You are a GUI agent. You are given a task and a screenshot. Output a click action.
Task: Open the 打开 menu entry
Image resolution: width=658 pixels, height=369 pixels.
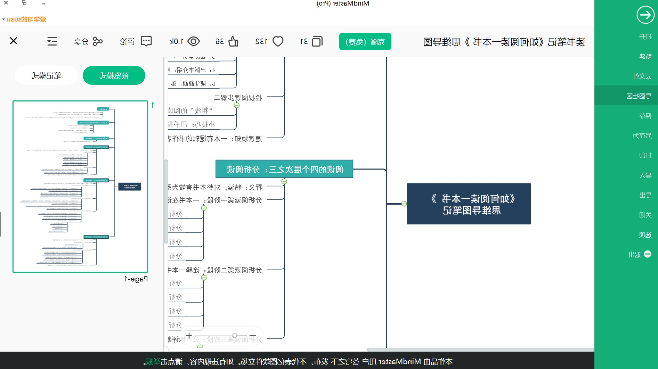[645, 36]
